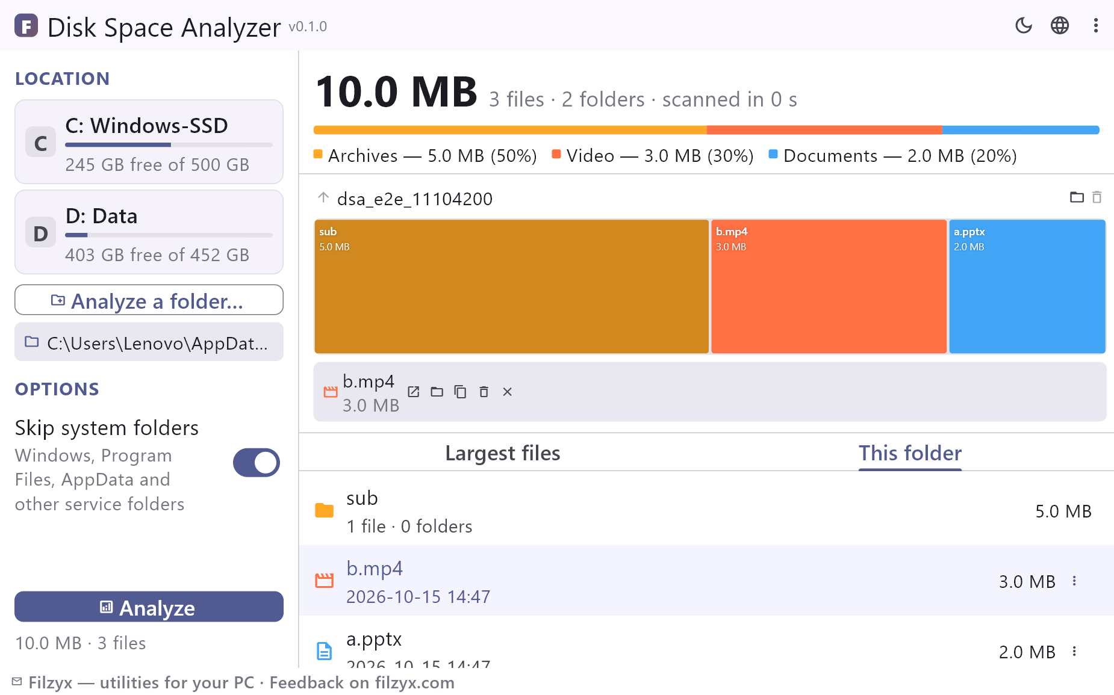Click the Archives legend color swatch
The image size is (1114, 695).
[318, 154]
